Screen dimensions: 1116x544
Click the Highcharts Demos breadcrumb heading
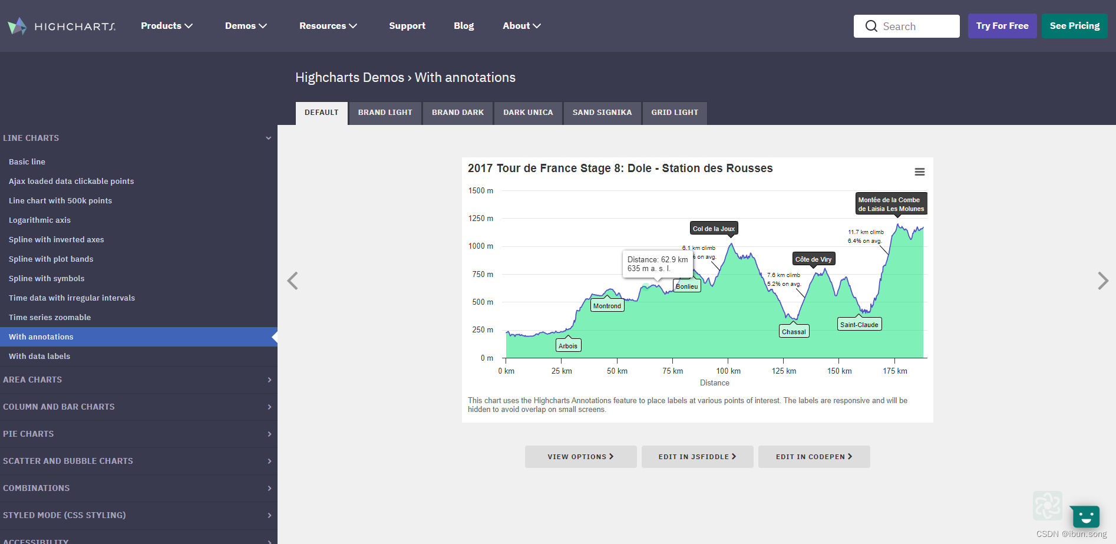click(349, 78)
